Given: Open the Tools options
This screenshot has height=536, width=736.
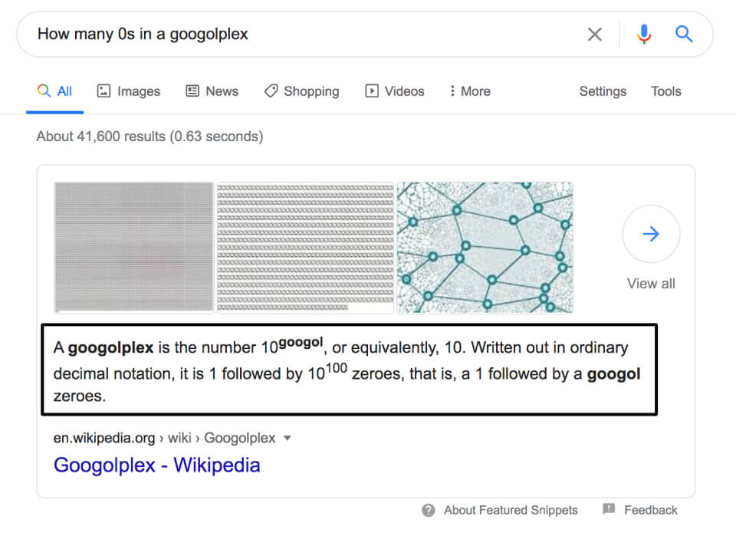Looking at the screenshot, I should click(x=665, y=91).
